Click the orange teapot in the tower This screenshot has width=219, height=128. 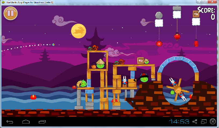pos(94,66)
